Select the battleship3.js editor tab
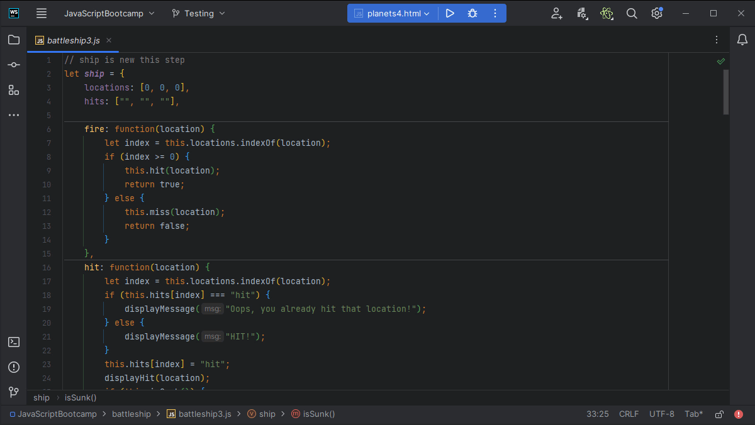755x425 pixels. tap(73, 40)
